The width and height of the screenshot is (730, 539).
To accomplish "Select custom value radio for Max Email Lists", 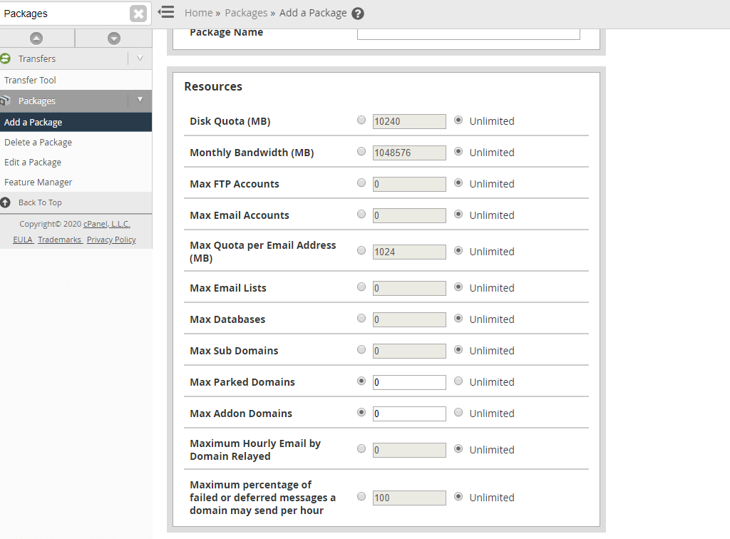I will point(361,287).
